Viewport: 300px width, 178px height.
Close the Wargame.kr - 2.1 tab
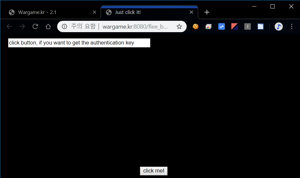click(94, 12)
